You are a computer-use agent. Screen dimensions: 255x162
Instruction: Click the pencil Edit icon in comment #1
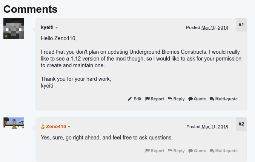pos(130,99)
